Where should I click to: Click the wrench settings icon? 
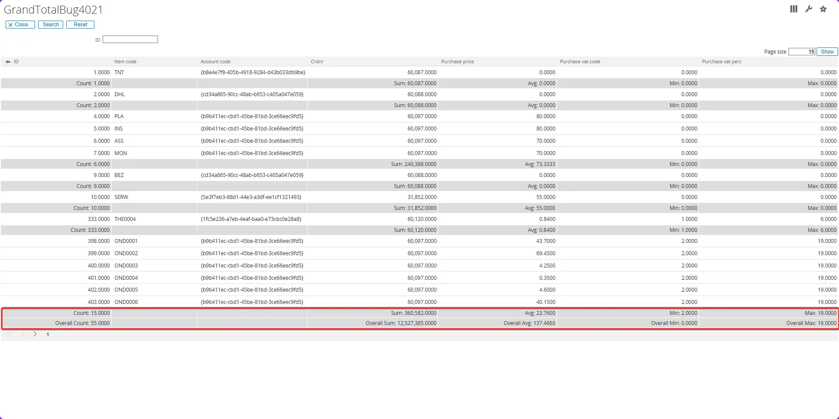point(808,9)
